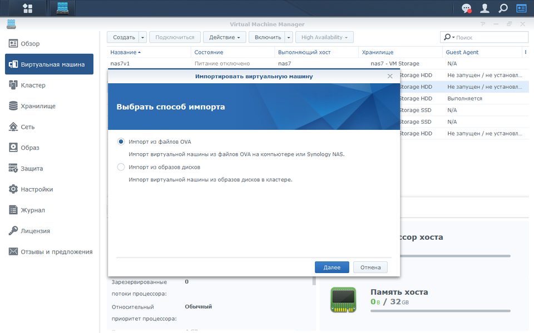Open the search filter dropdown arrow
Screen dimensions: 534x333
point(453,37)
